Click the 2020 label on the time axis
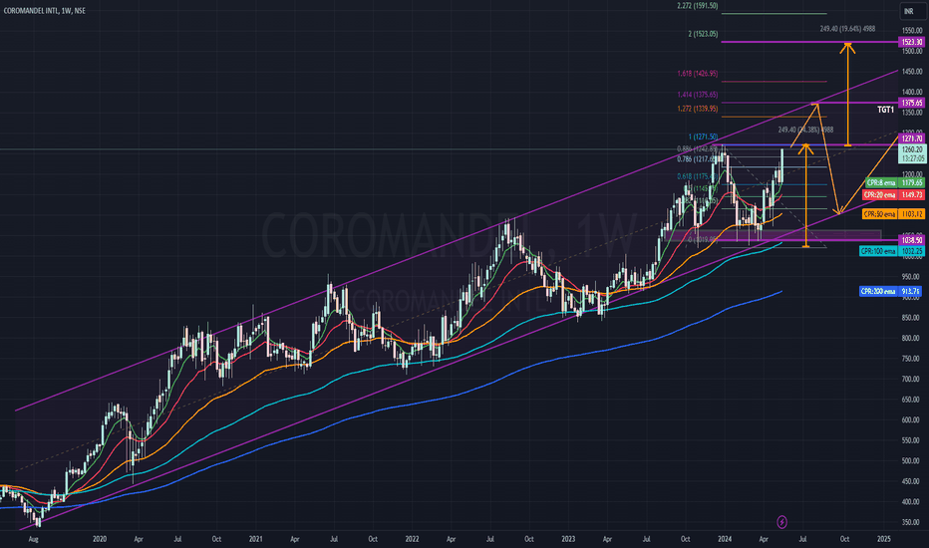The height and width of the screenshot is (548, 929). pos(100,539)
